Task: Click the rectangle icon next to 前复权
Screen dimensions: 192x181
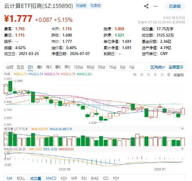Action: pos(169,75)
